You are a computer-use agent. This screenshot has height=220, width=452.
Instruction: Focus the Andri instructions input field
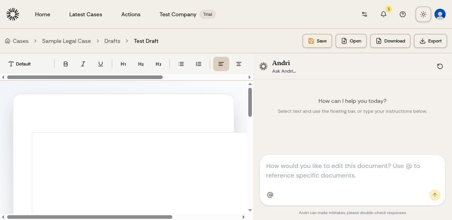(352, 171)
